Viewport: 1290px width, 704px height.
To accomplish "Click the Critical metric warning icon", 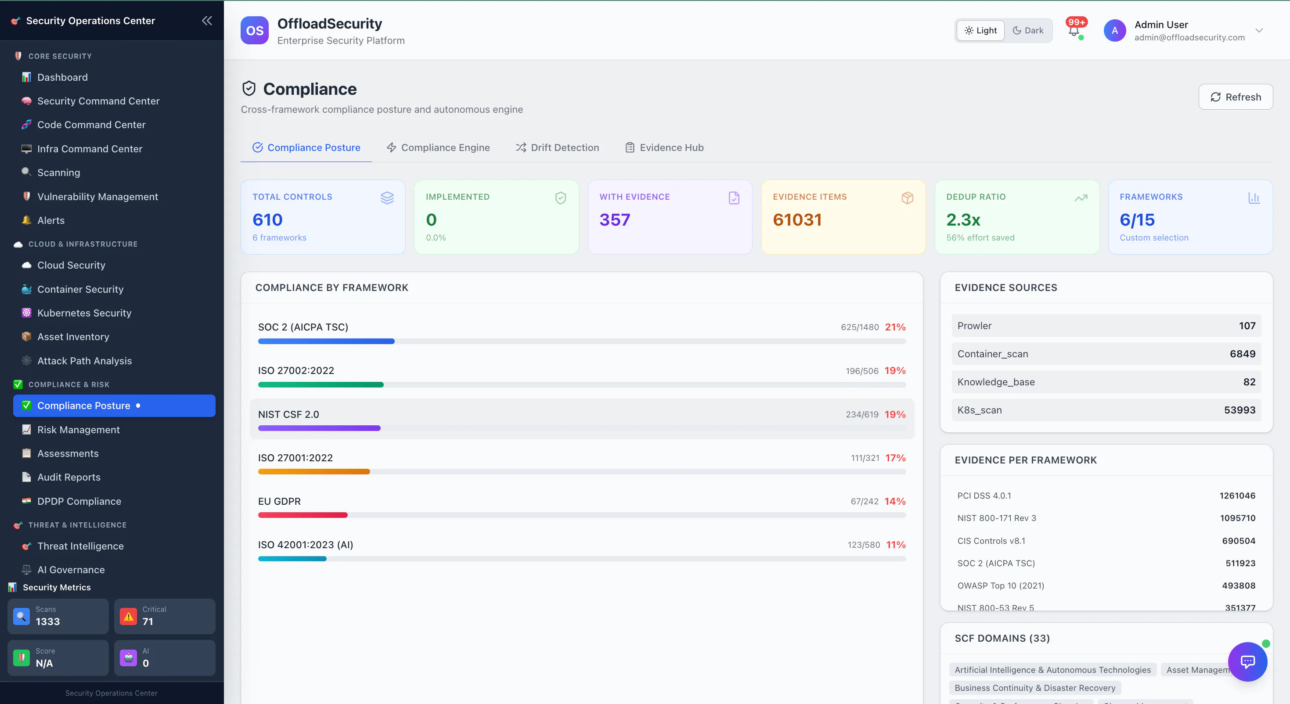I will tap(129, 616).
